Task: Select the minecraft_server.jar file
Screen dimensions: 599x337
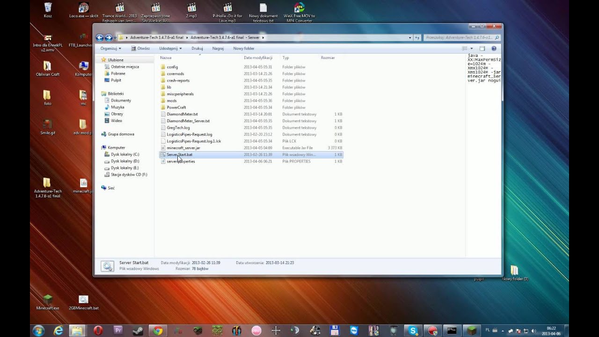Action: coord(183,148)
